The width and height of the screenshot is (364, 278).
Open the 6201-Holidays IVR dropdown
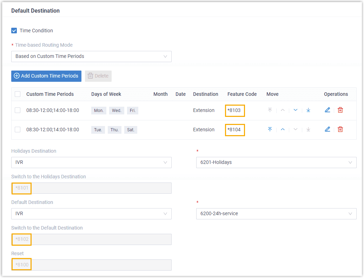[x=276, y=162]
